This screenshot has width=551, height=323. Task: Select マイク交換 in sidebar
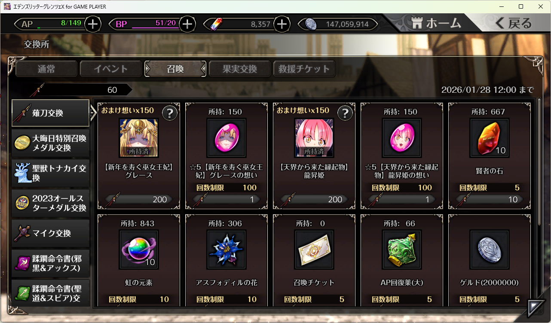click(51, 233)
